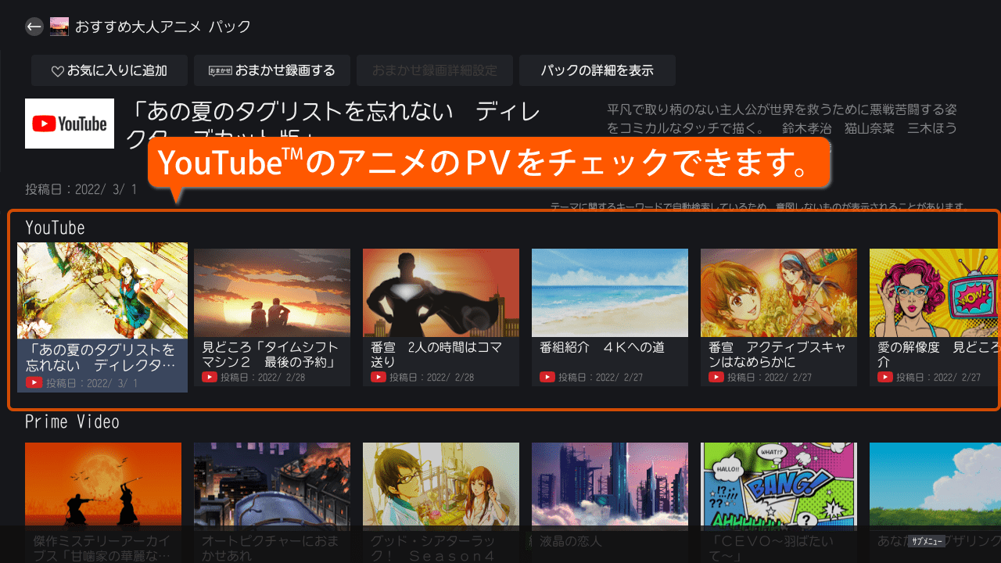Screen dimensions: 1001x563
Task: Open the グッド・シアターラック thumbnail
Action: coord(441,486)
